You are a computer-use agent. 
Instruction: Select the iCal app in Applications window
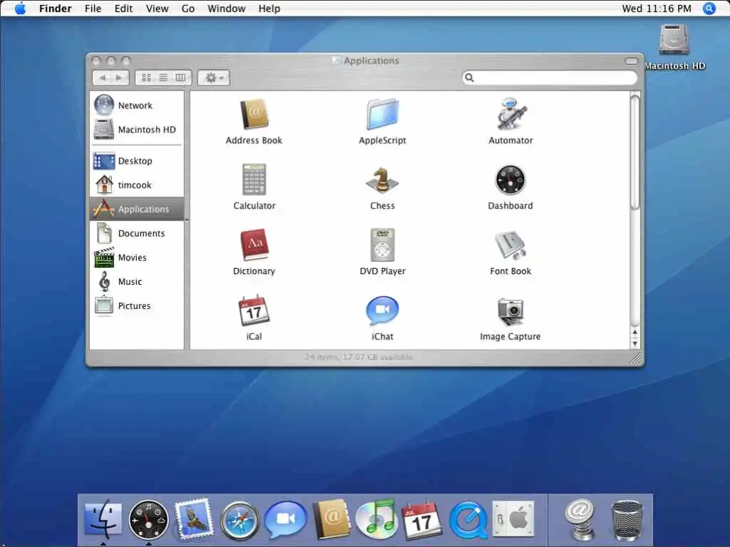click(x=255, y=311)
